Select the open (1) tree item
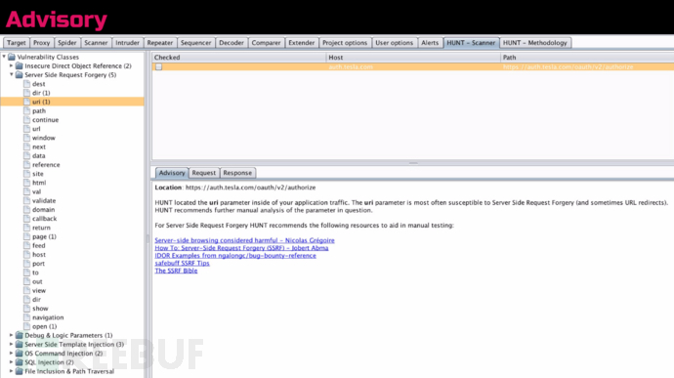 pyautogui.click(x=44, y=326)
